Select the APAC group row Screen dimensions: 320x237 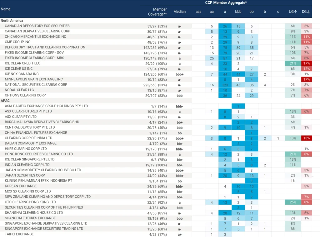(x=5, y=101)
